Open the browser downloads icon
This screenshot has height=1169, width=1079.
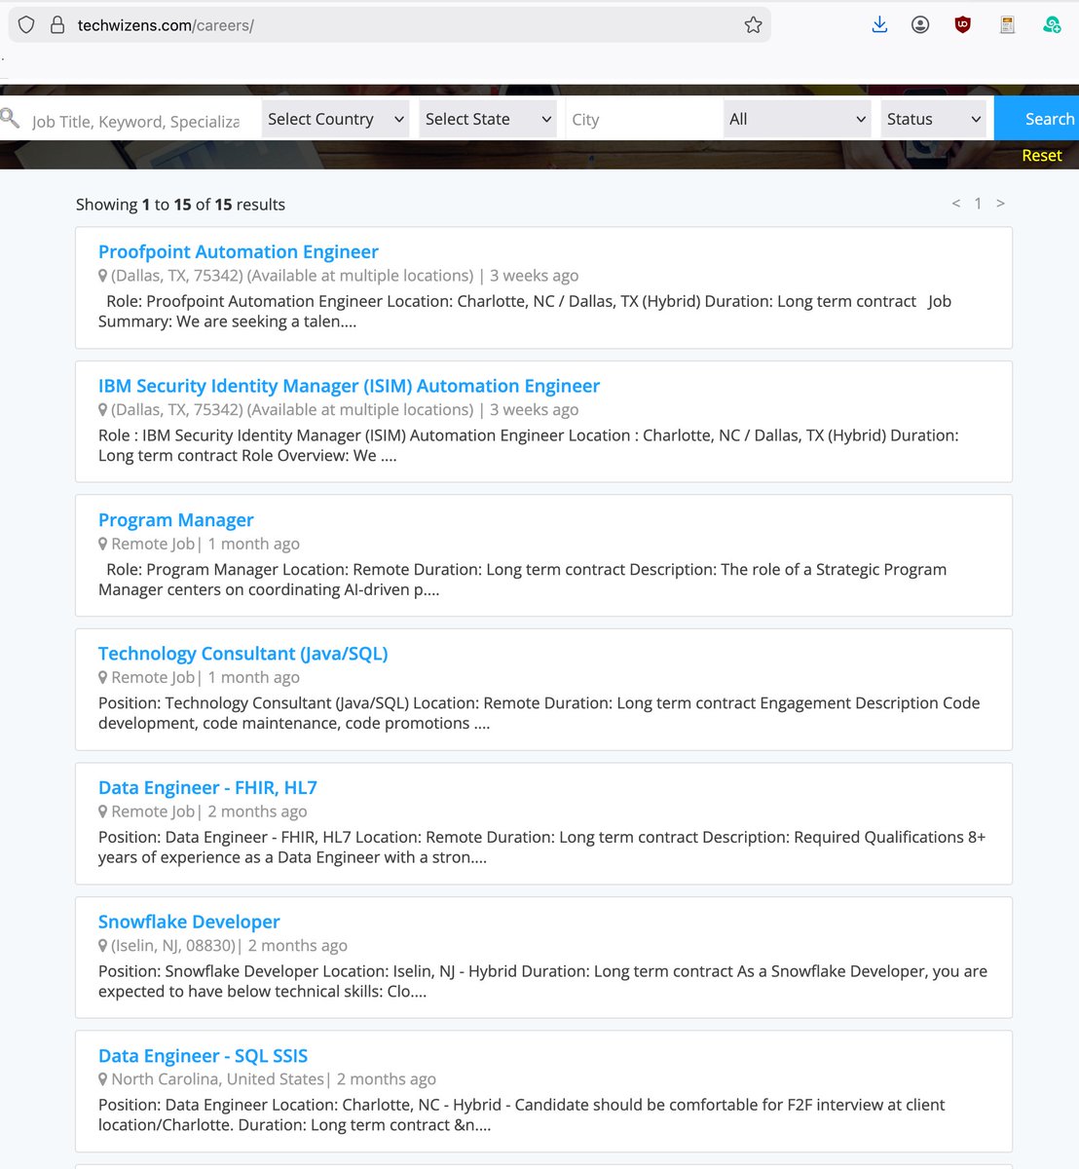pos(879,25)
